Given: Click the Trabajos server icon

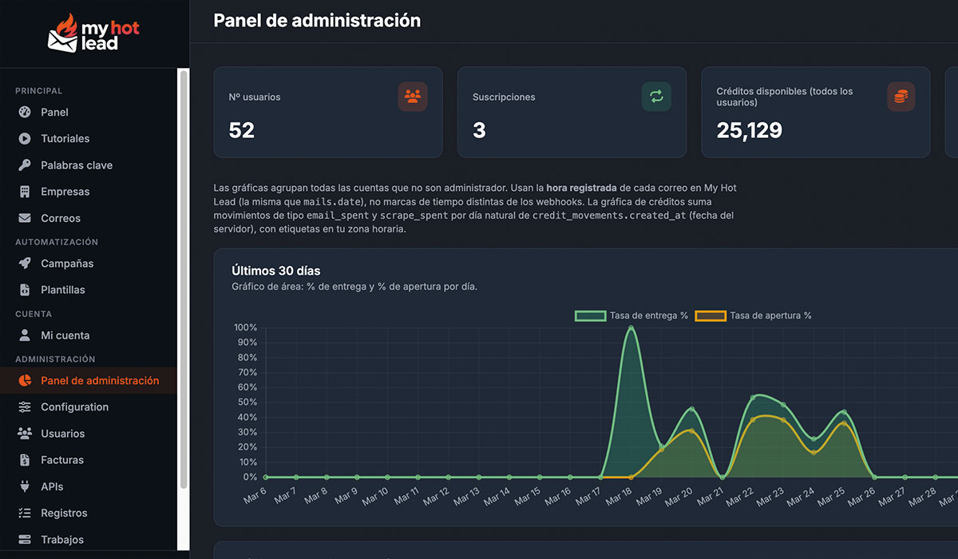Looking at the screenshot, I should [25, 540].
